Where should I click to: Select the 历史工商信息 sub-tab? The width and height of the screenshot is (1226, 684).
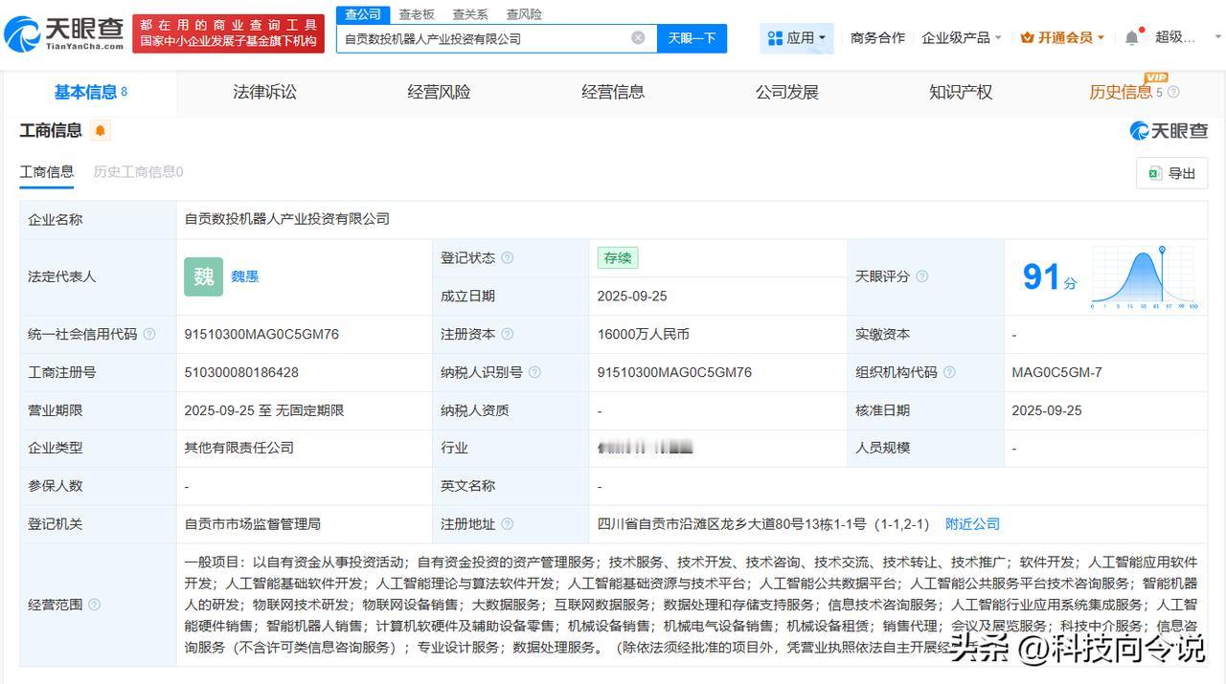pyautogui.click(x=138, y=172)
